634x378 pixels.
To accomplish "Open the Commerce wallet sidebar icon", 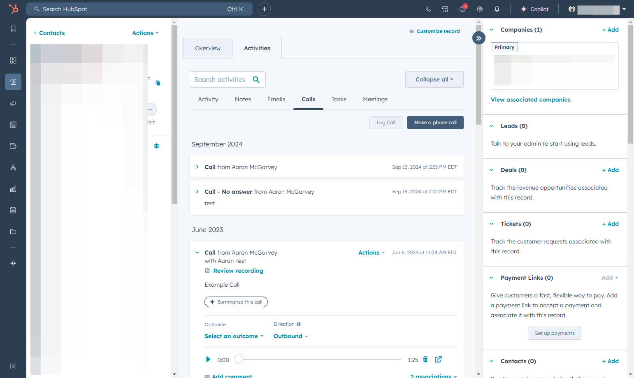I will 13,146.
